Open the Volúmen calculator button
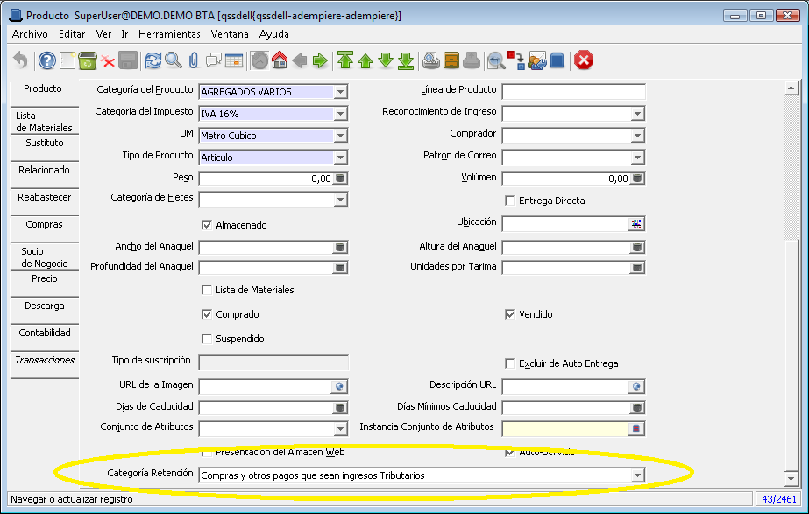The height and width of the screenshot is (514, 809). click(637, 179)
